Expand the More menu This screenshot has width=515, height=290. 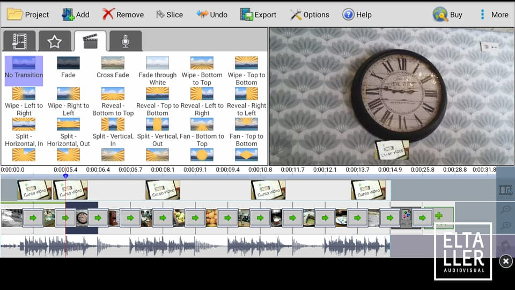click(x=494, y=15)
